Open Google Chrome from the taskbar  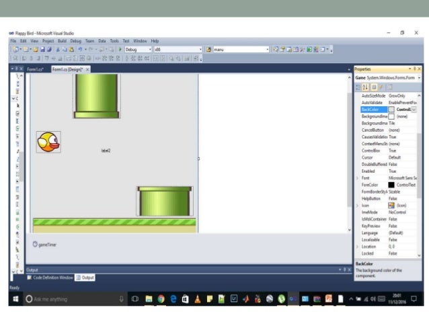click(x=161, y=299)
